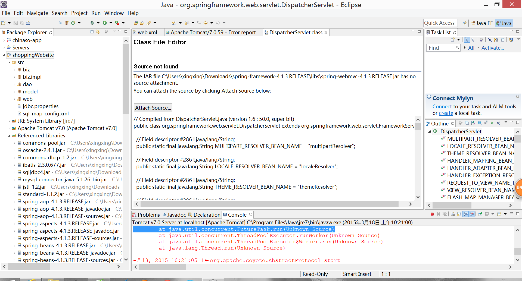The height and width of the screenshot is (281, 522).
Task: Click the Open Task folder icon
Action: [142, 23]
